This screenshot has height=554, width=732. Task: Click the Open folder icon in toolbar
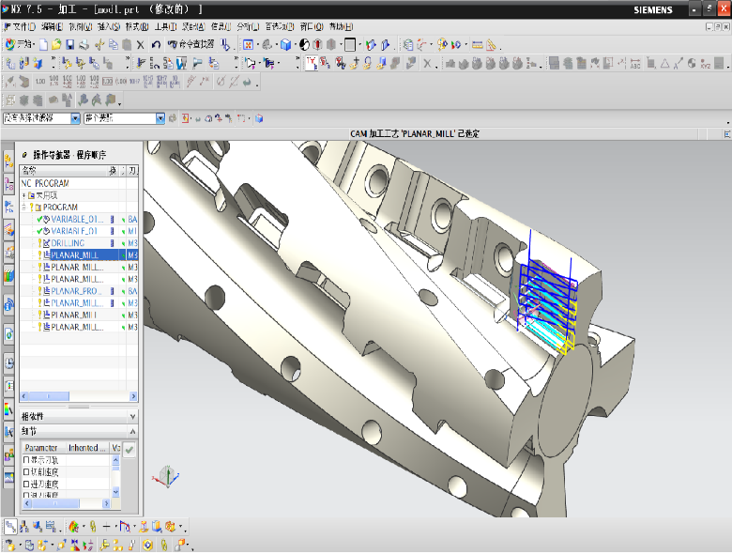pyautogui.click(x=56, y=44)
